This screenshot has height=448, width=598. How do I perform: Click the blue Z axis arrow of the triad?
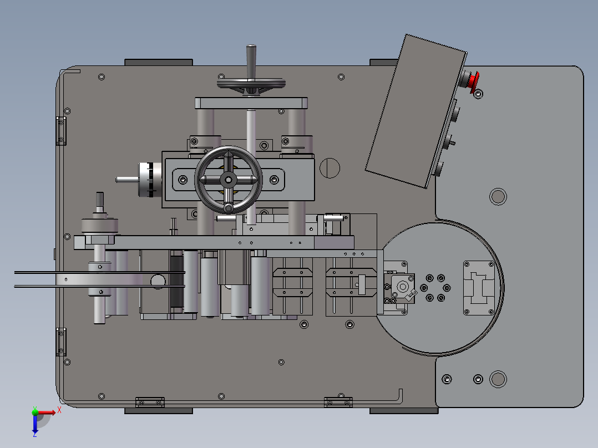[x=35, y=424]
